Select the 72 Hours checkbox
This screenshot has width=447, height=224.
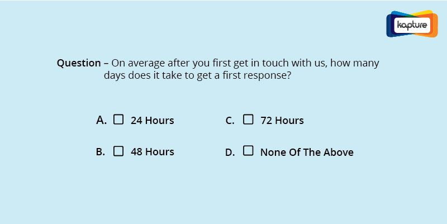[x=248, y=120]
